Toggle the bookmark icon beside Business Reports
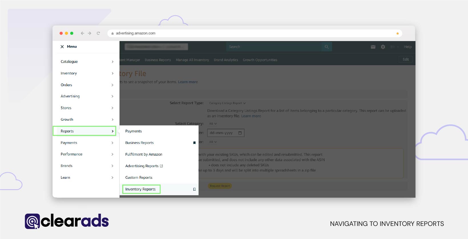 194,143
